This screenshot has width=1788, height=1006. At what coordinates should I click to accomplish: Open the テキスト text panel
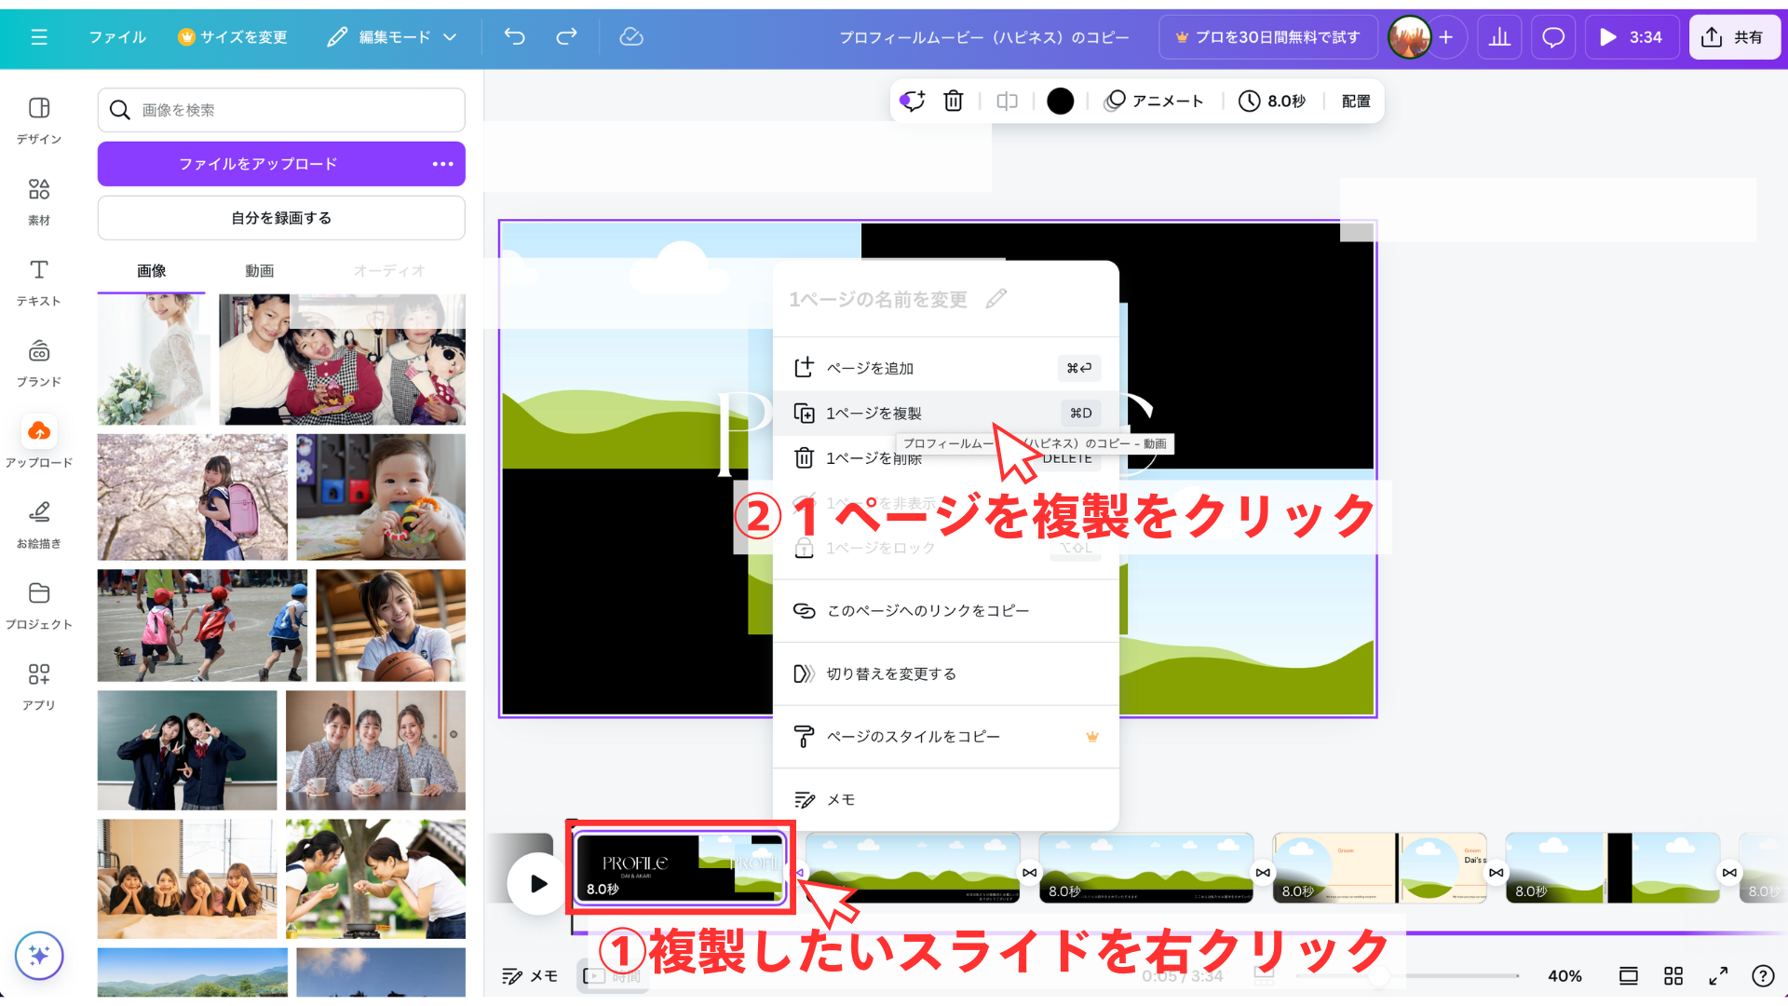[x=39, y=282]
